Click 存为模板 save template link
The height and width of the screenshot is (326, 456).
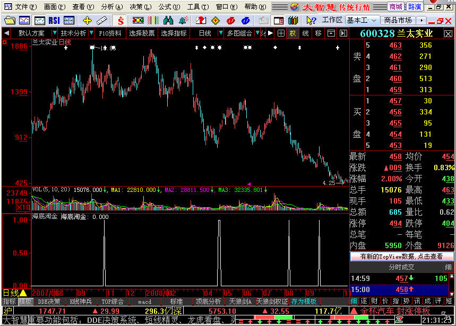(x=304, y=302)
